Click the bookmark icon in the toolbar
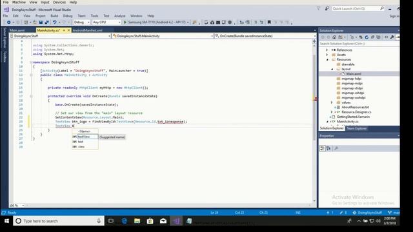The width and height of the screenshot is (413, 232). click(269, 23)
